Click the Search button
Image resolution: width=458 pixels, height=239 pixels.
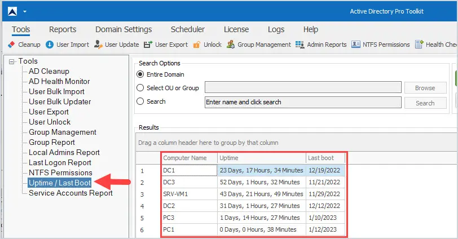425,103
